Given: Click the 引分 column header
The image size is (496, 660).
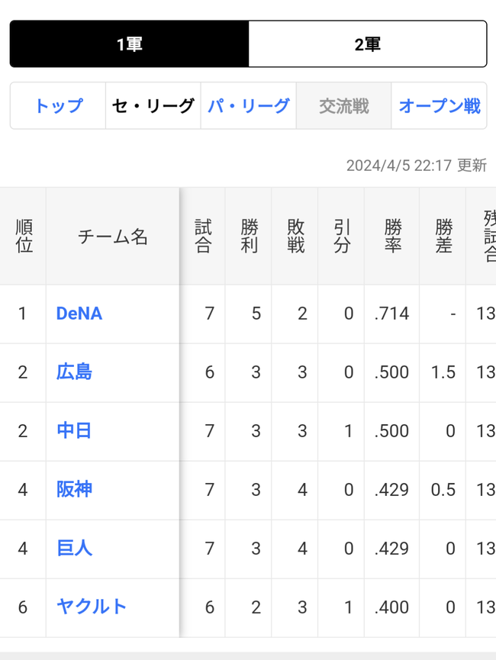Looking at the screenshot, I should point(342,237).
